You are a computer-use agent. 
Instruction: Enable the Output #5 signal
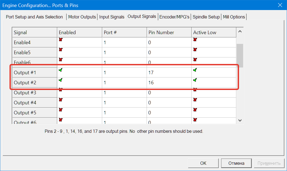pos(60,110)
